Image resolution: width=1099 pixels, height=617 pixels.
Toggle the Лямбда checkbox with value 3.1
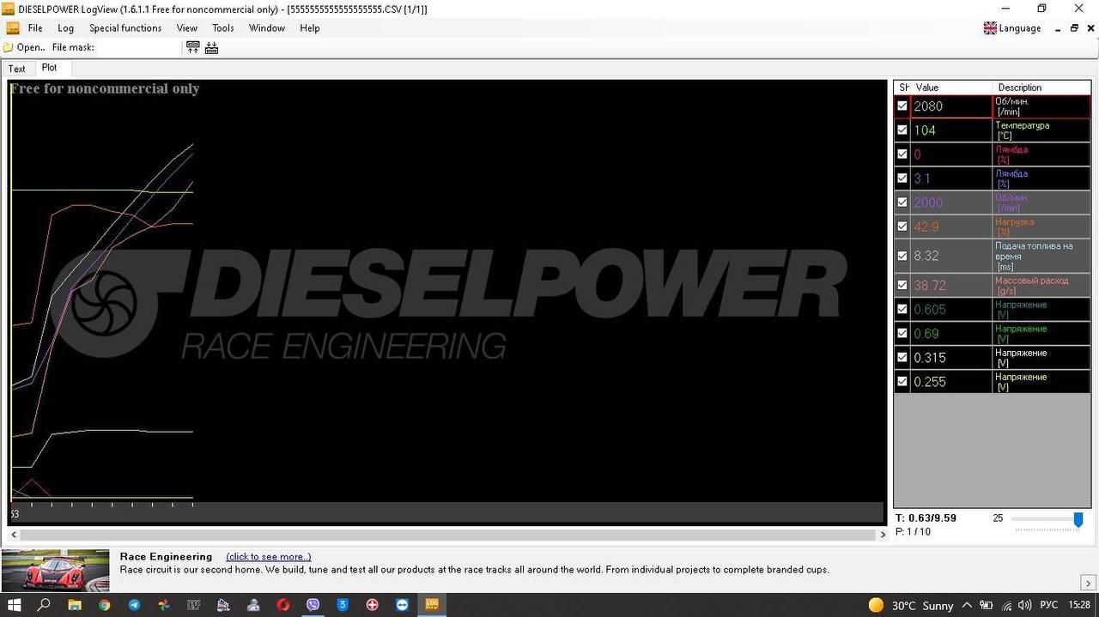[902, 178]
